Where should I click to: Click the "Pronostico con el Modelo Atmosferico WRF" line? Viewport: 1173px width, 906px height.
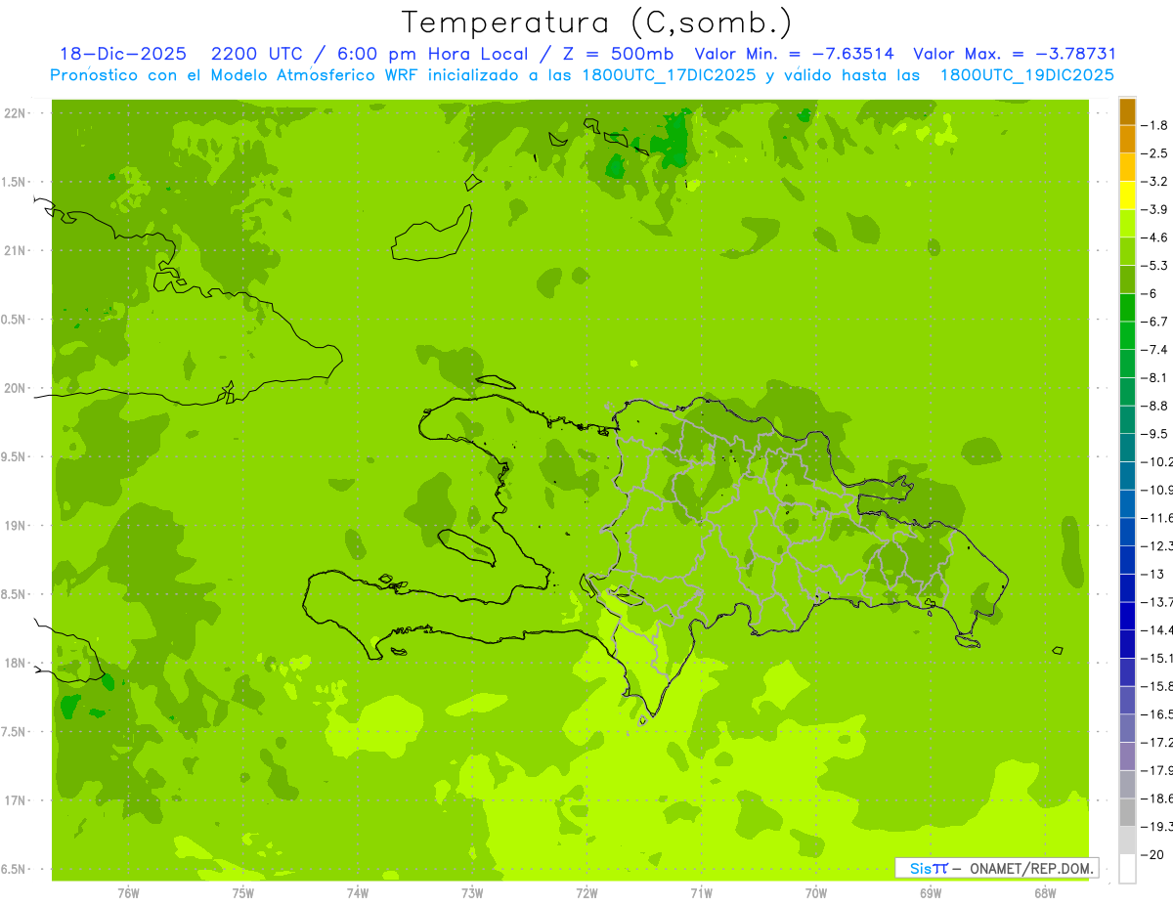(x=582, y=75)
